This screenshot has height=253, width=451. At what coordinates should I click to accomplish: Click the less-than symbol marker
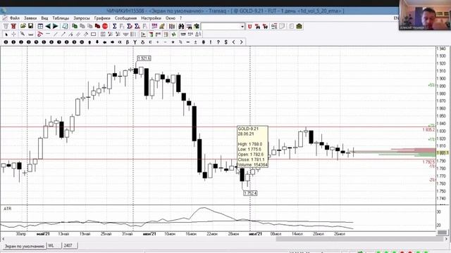[x=233, y=42]
